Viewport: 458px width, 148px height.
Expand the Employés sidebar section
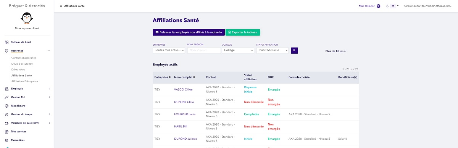pyautogui.click(x=27, y=89)
